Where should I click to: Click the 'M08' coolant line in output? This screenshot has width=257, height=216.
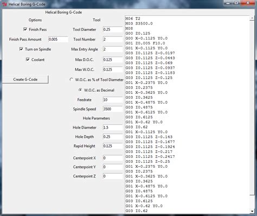[x=129, y=28]
